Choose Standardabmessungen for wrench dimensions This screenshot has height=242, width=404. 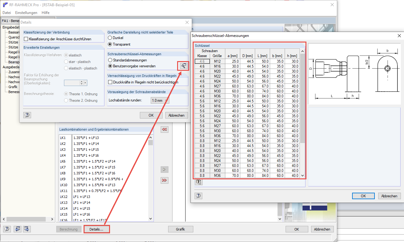pos(110,60)
